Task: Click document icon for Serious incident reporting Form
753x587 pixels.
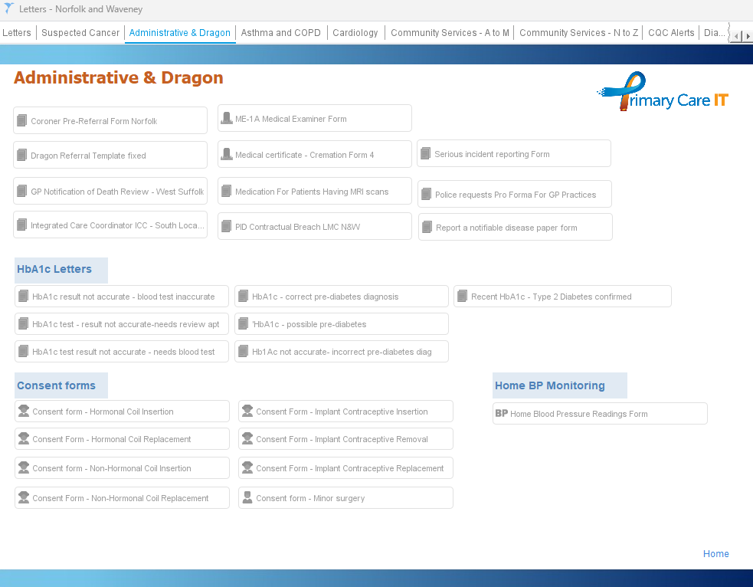Action: 426,153
